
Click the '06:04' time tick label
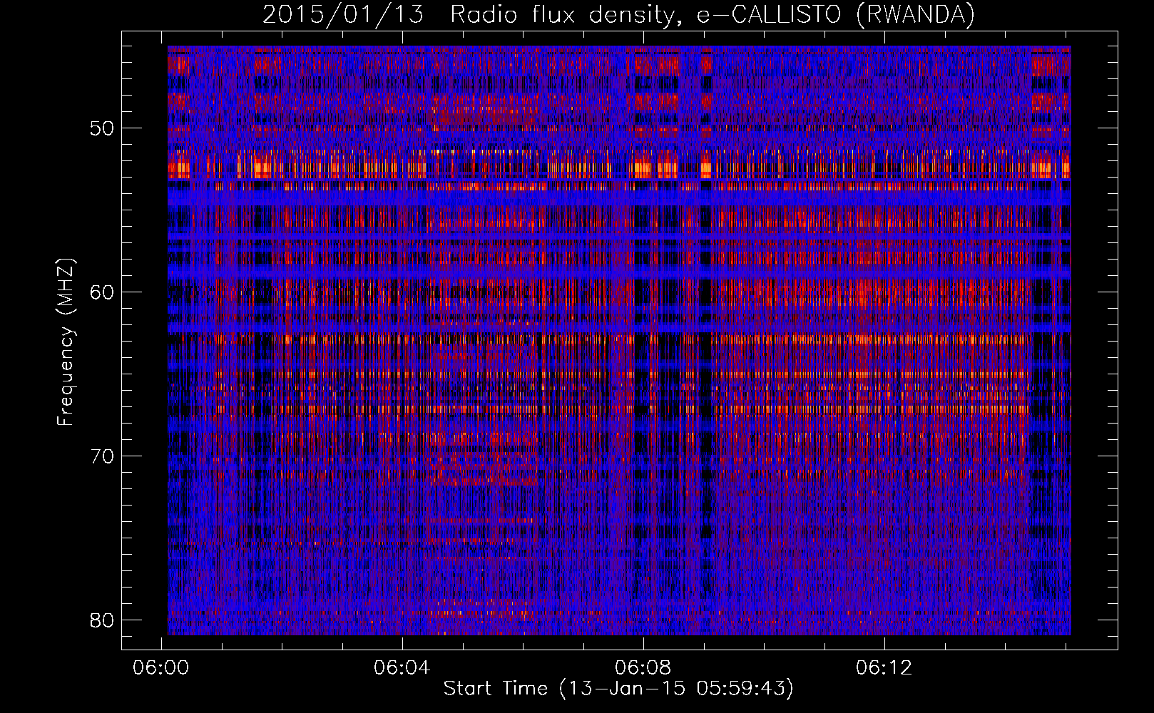[402, 668]
